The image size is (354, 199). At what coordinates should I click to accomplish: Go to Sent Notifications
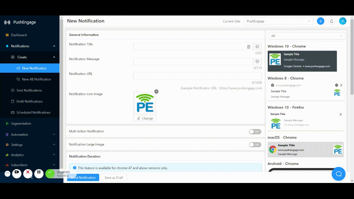pos(30,90)
